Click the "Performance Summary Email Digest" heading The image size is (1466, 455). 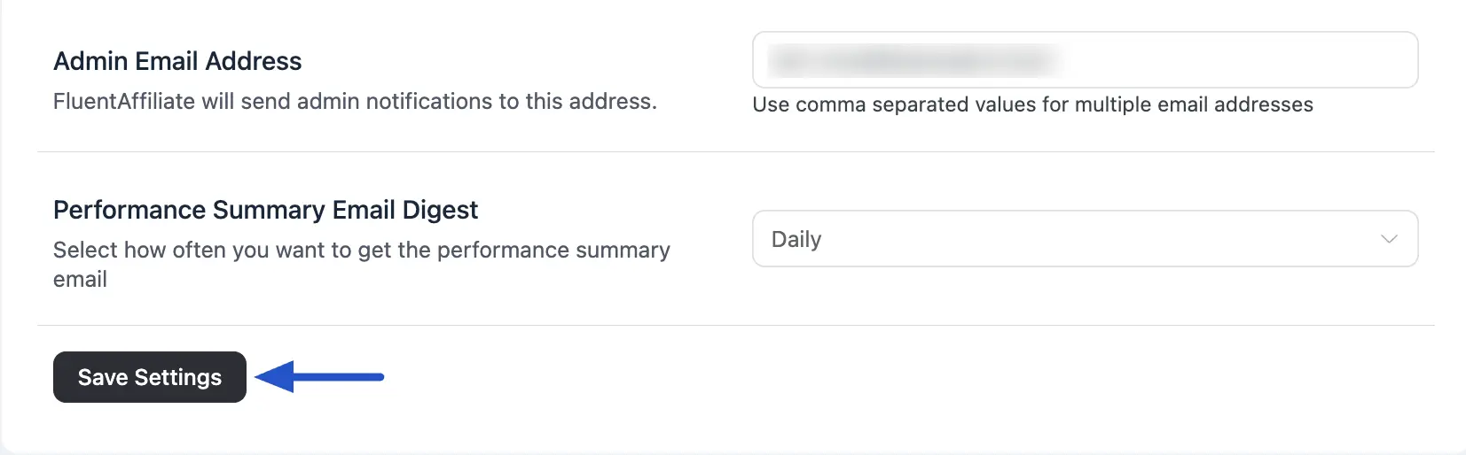[x=265, y=210]
